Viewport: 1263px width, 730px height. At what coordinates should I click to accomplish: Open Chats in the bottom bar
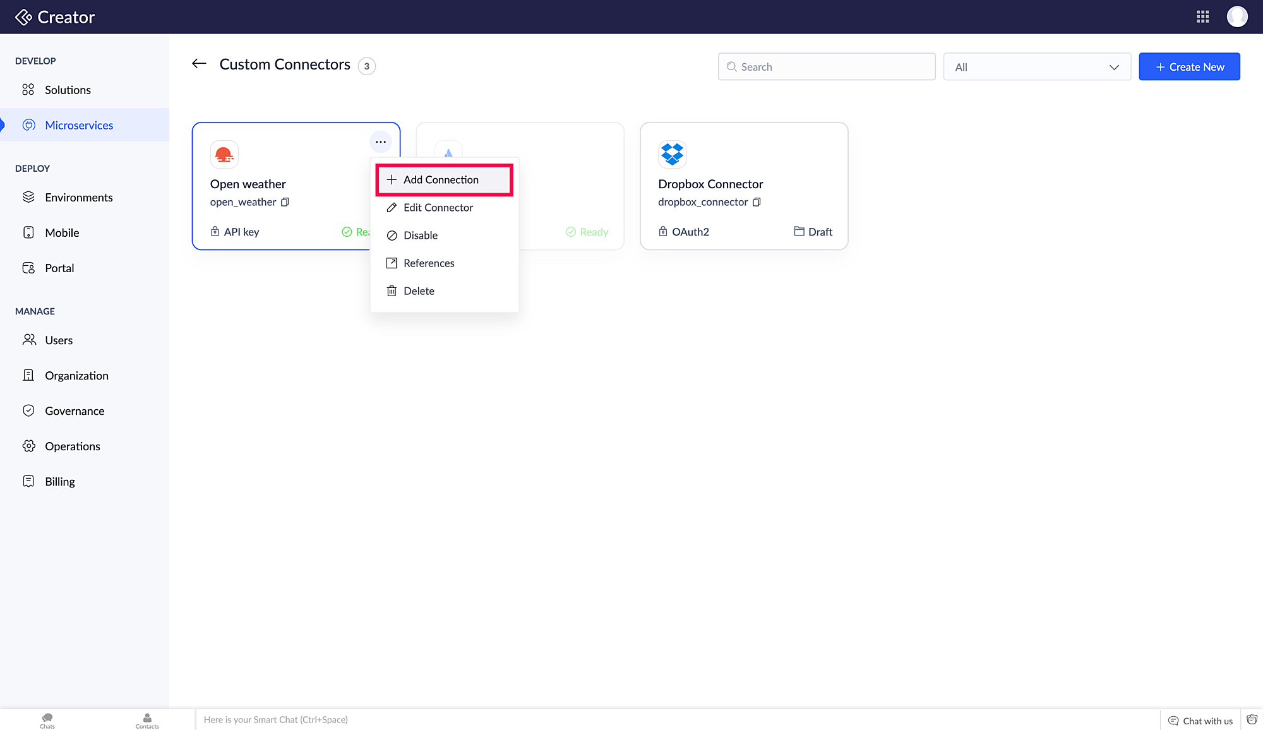click(47, 720)
